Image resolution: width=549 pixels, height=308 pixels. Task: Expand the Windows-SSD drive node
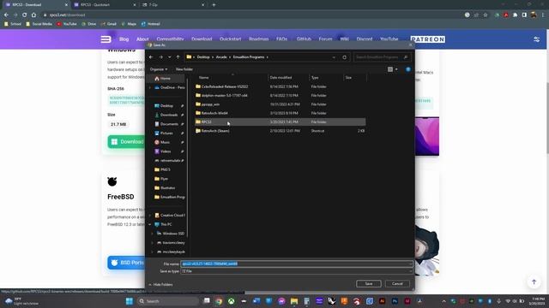(x=153, y=234)
